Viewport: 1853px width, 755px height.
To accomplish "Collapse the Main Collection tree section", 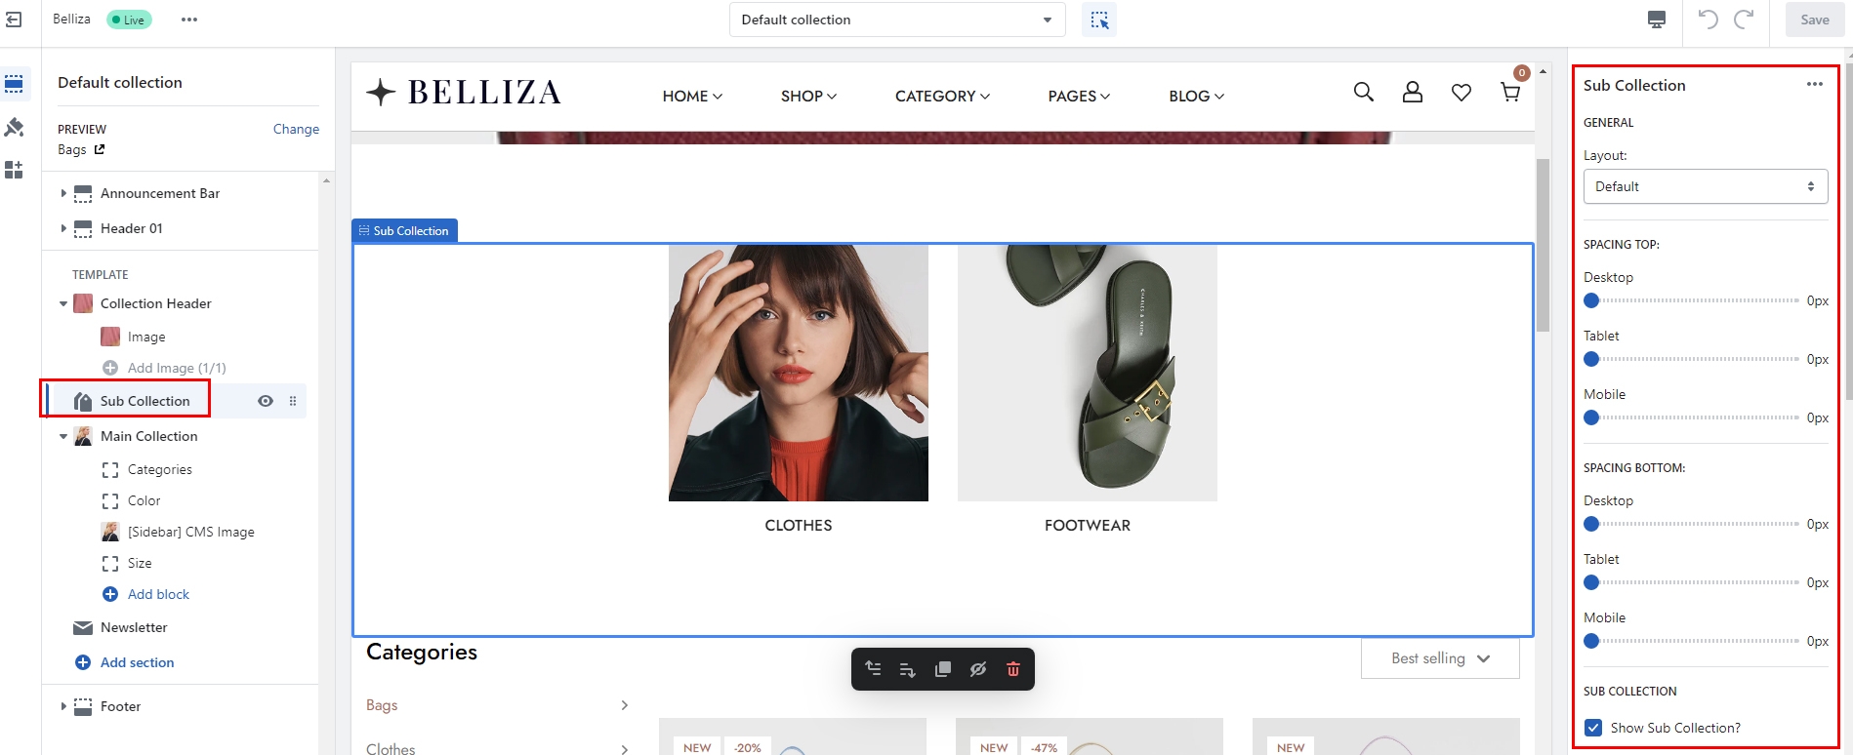I will tap(63, 437).
